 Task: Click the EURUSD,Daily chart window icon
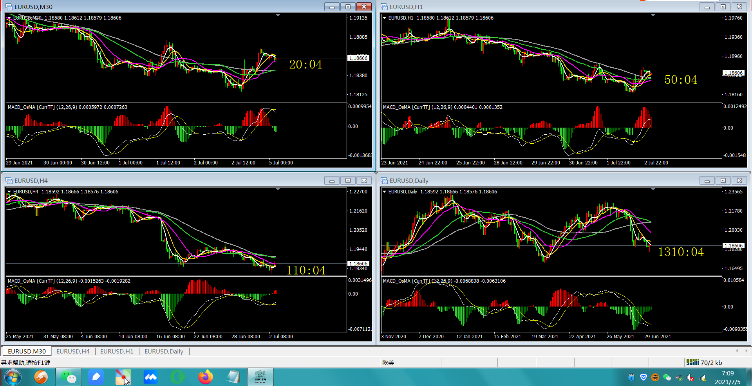pos(384,180)
